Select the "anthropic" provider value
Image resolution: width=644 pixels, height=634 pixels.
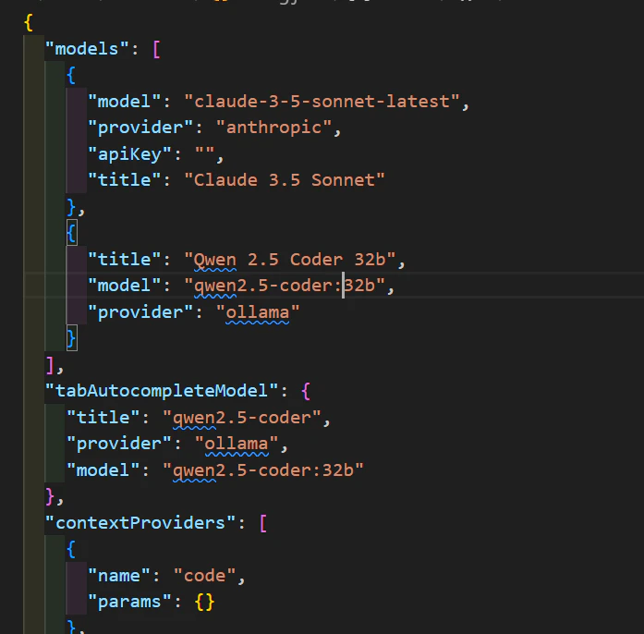point(273,128)
